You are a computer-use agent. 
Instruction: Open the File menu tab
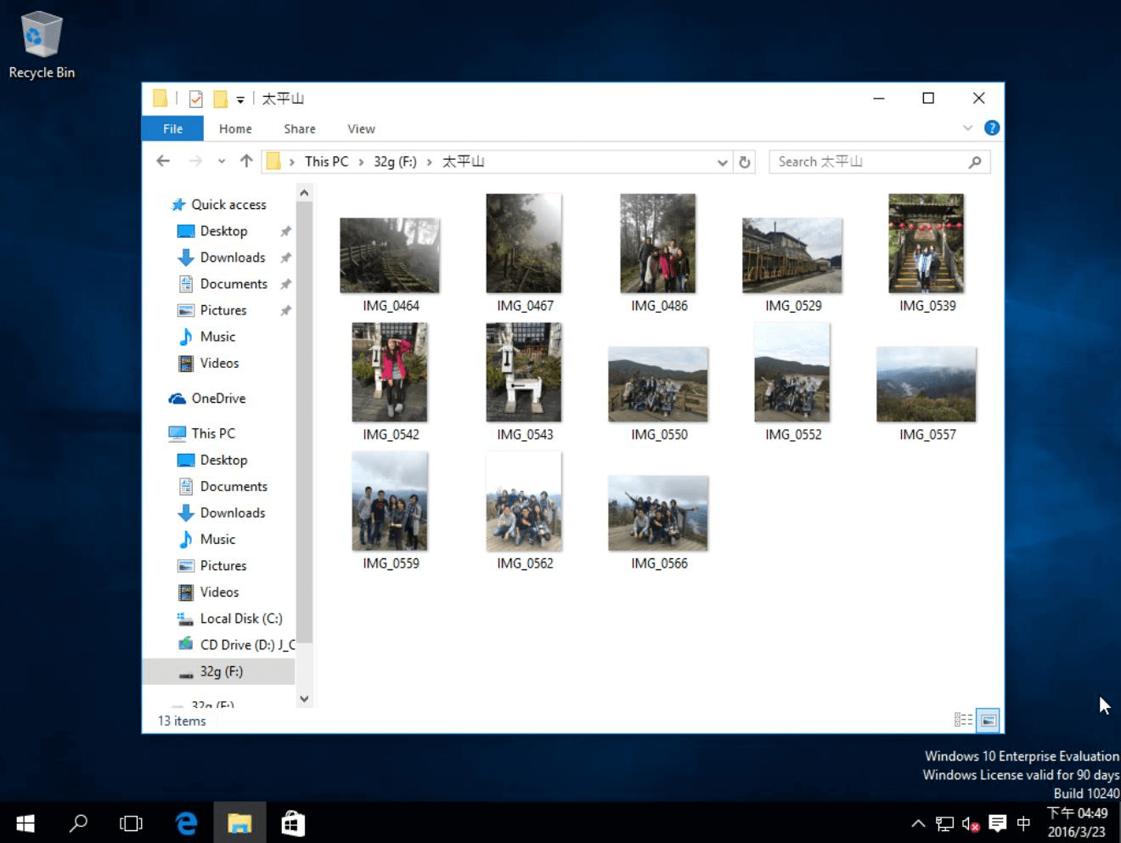pyautogui.click(x=172, y=129)
